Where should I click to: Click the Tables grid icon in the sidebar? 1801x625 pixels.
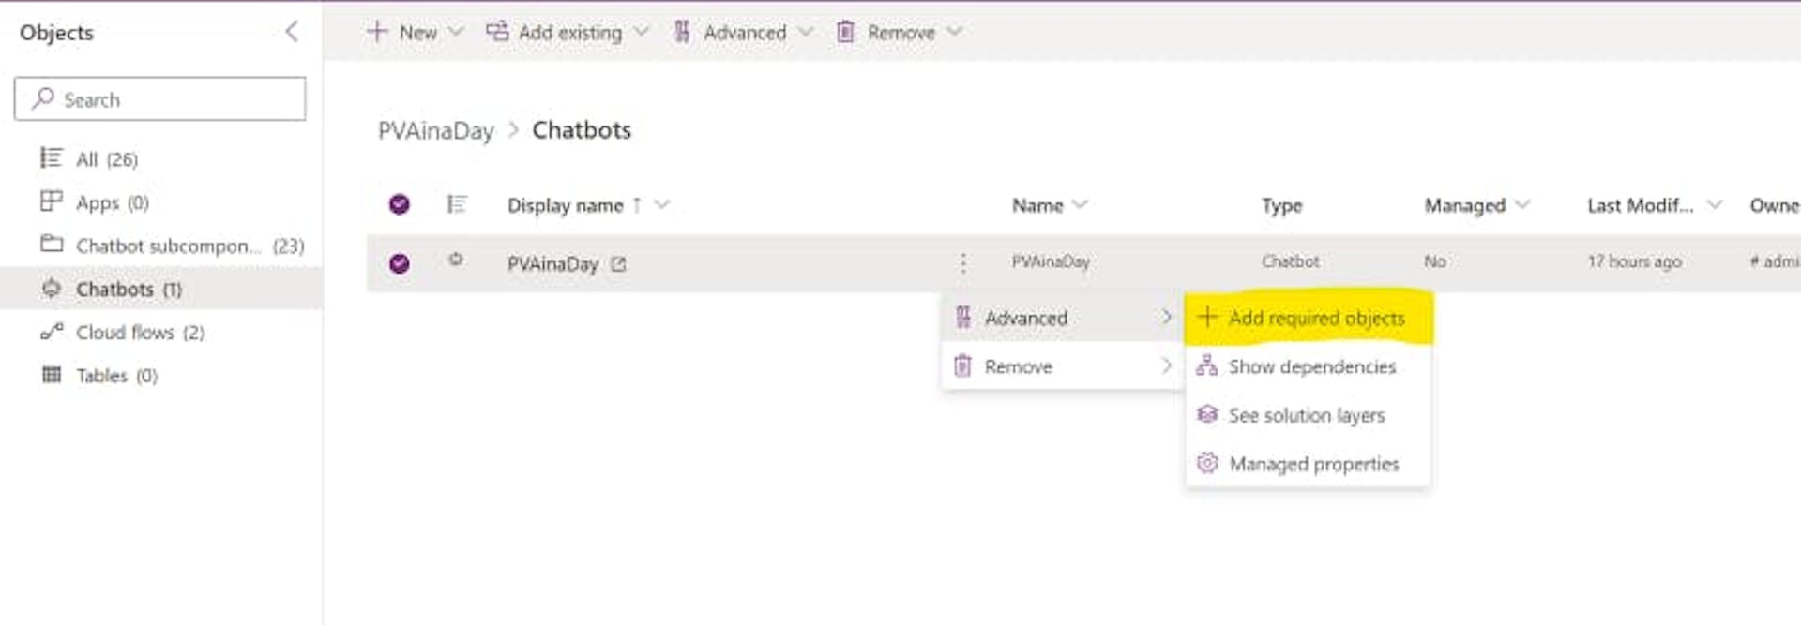point(51,375)
